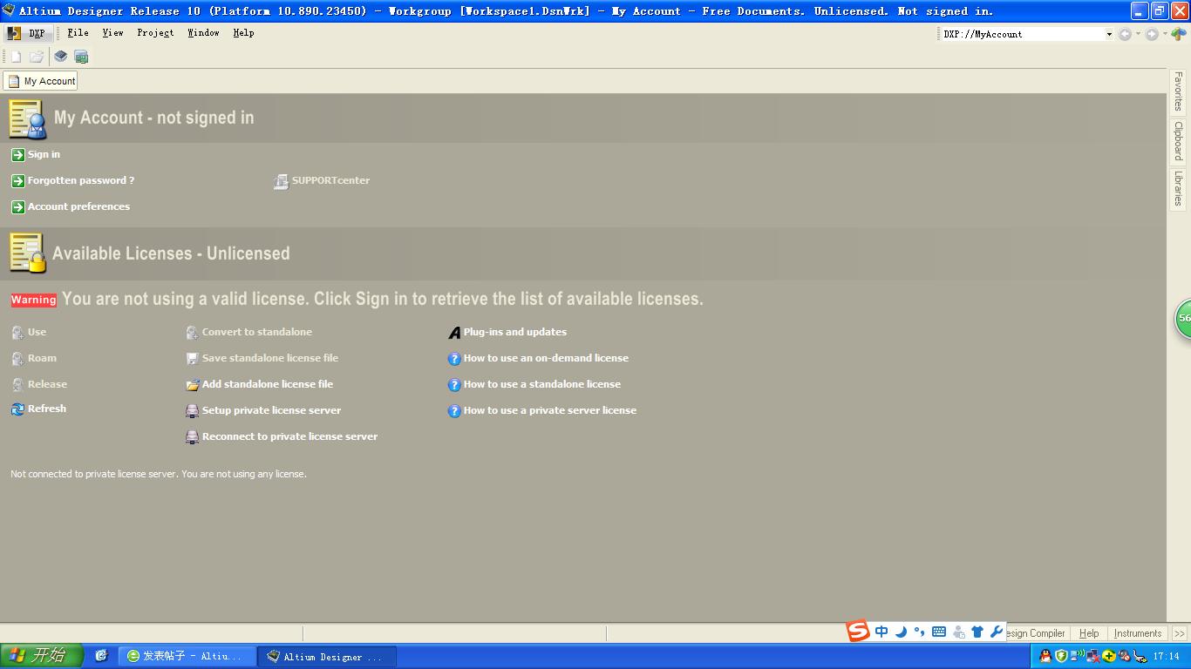The height and width of the screenshot is (669, 1191).
Task: Open Plug-ins and updates link
Action: click(x=515, y=332)
